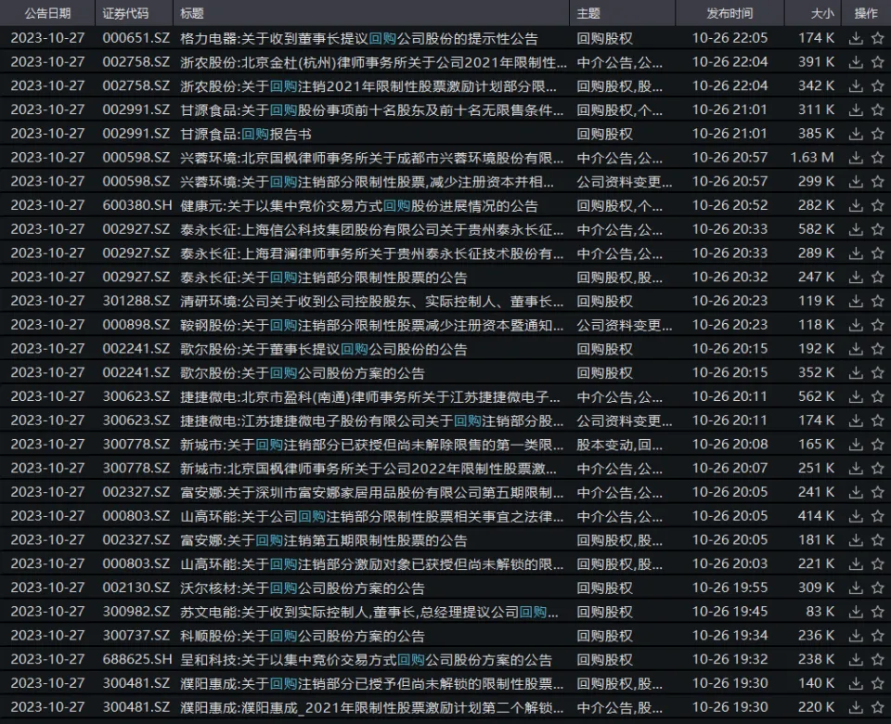Image resolution: width=891 pixels, height=724 pixels.
Task: Download the 科顺股份 buyback plan announcement
Action: [x=856, y=635]
